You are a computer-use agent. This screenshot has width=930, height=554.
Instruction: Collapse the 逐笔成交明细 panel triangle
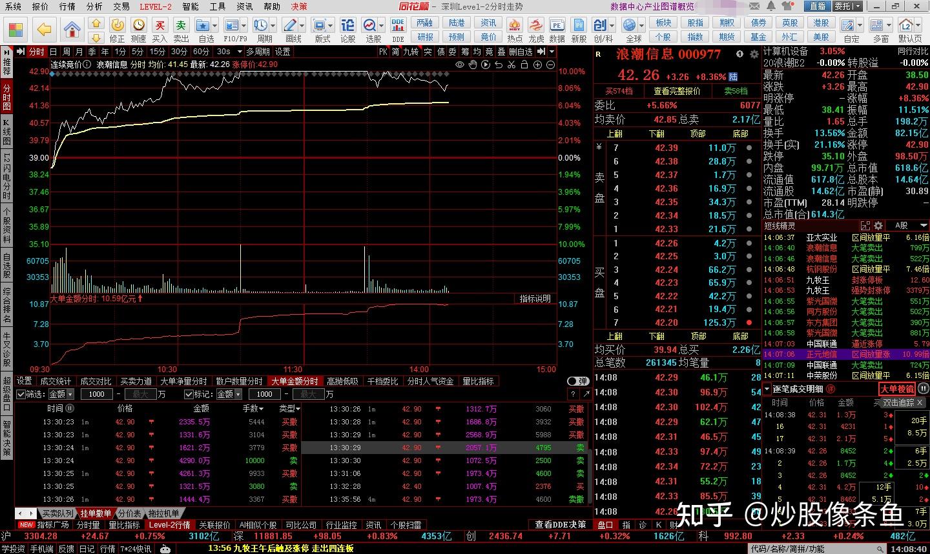click(767, 389)
